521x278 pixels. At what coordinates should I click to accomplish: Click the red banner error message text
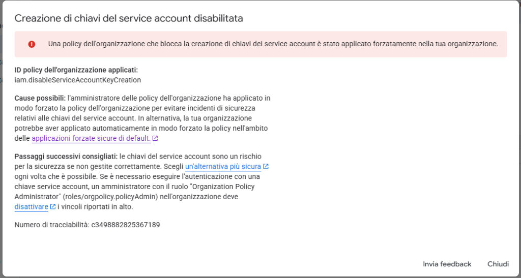[273, 44]
